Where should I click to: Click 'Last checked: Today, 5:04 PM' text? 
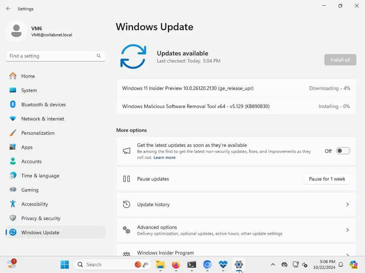pyautogui.click(x=189, y=61)
